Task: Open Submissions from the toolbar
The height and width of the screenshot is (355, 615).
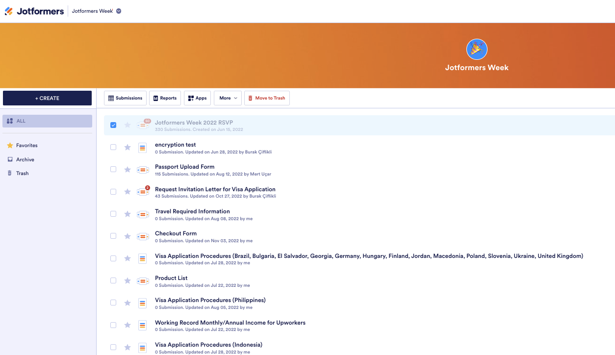Action: point(125,98)
